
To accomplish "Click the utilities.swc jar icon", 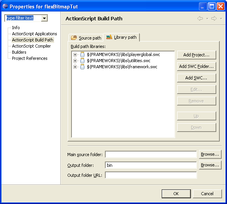I will [x=82, y=61].
